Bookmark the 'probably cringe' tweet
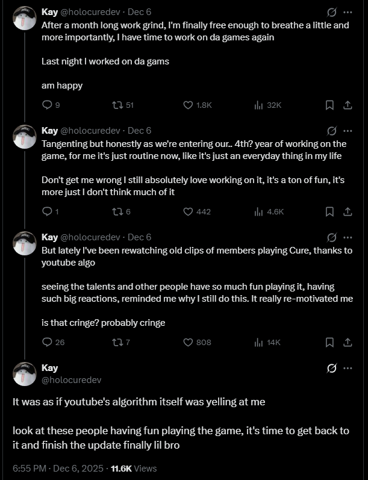Screen dimensions: 368x480 tap(329, 342)
